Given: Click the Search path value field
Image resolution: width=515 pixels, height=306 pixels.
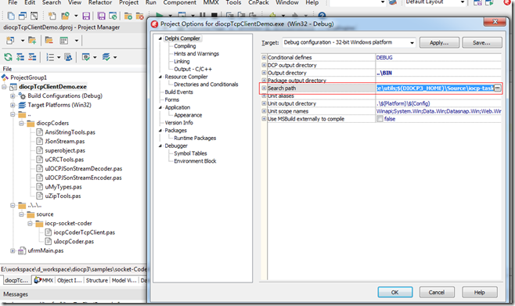Looking at the screenshot, I should 435,88.
